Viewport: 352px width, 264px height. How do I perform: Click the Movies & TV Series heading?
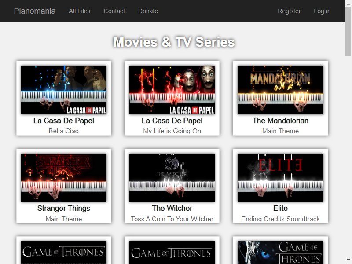(x=174, y=42)
